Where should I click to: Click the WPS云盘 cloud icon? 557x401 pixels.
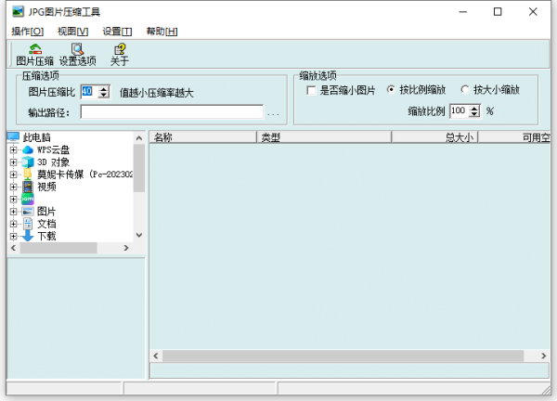(x=28, y=149)
